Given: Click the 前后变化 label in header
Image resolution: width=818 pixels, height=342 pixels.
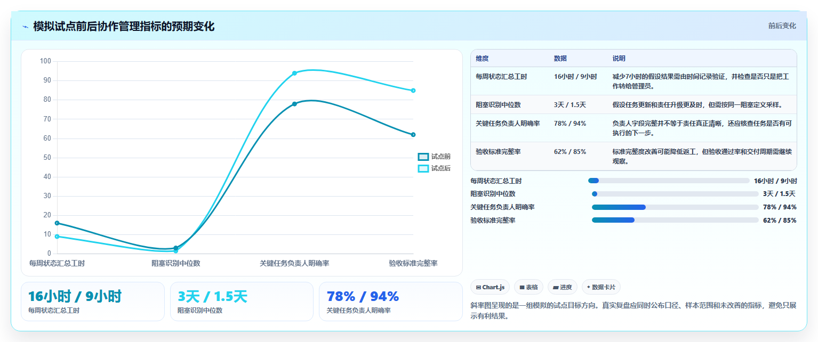Looking at the screenshot, I should tap(782, 26).
